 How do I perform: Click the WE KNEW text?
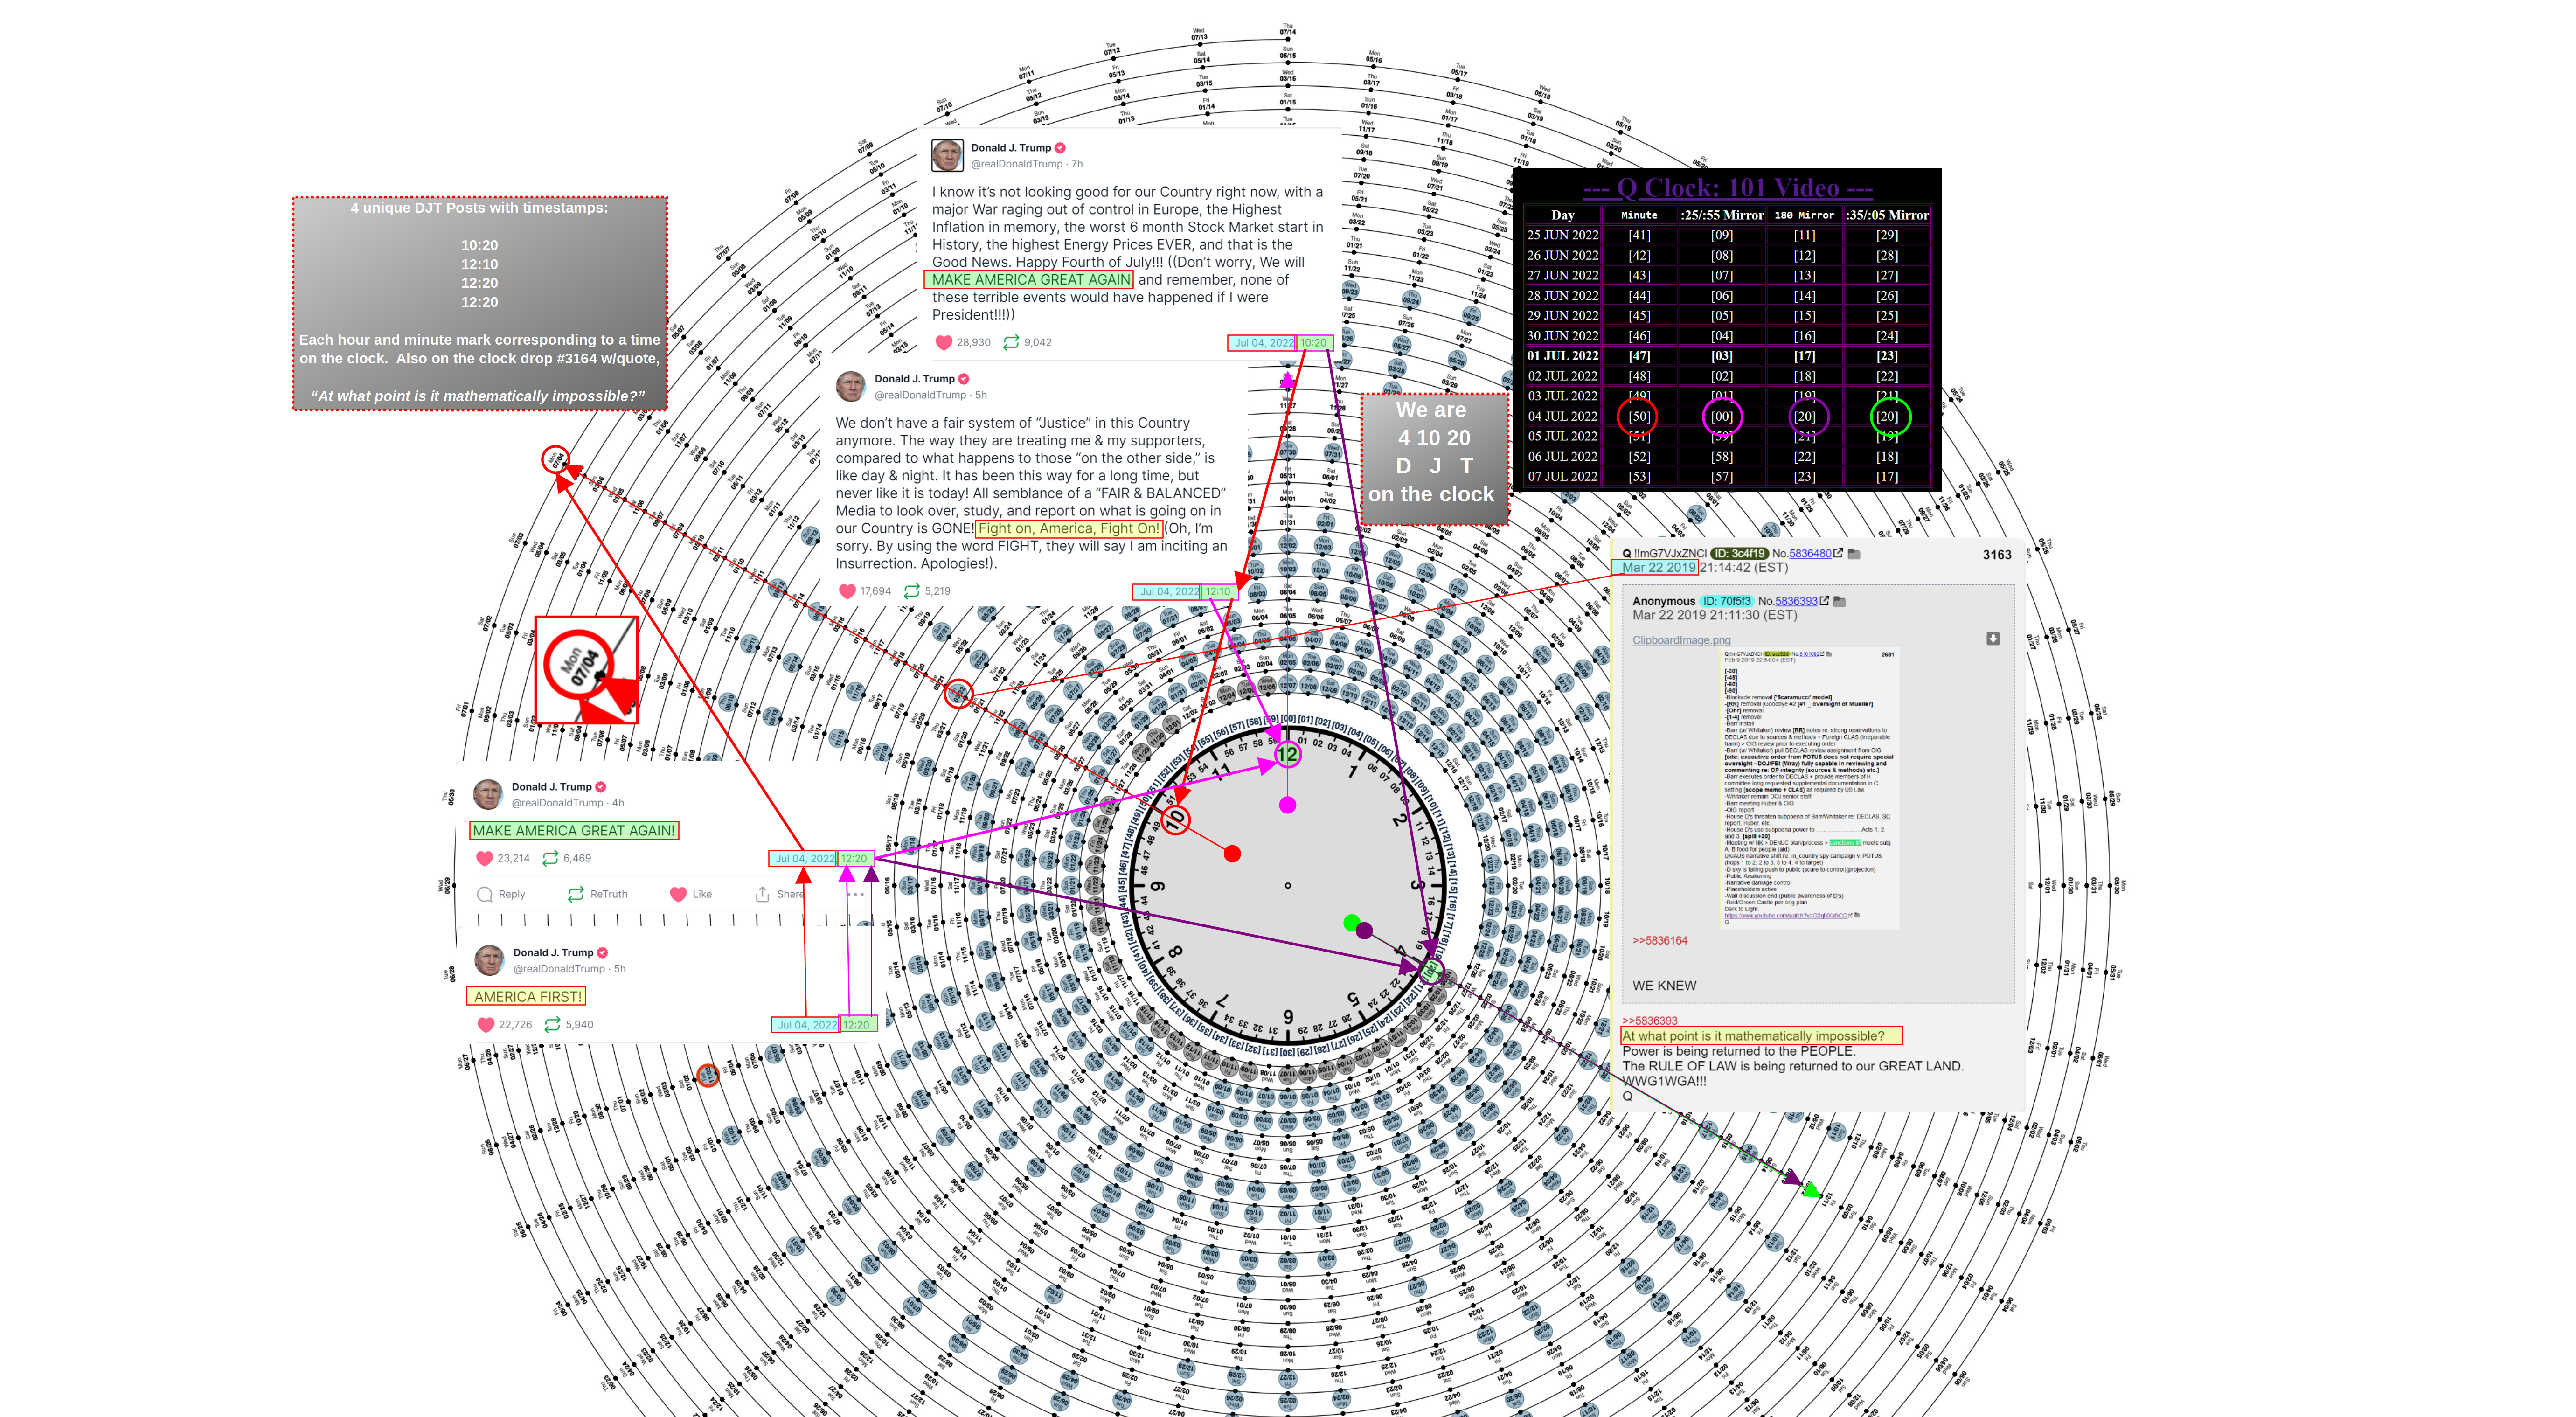pos(1664,986)
